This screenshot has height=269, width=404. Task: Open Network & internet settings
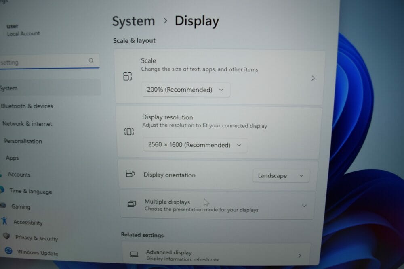[x=27, y=124]
